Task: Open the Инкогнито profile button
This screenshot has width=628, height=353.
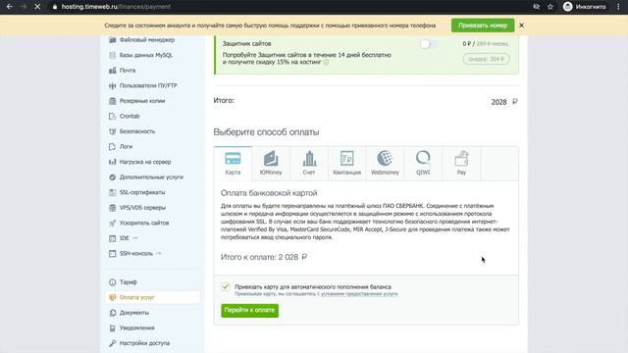Action: pyautogui.click(x=585, y=7)
